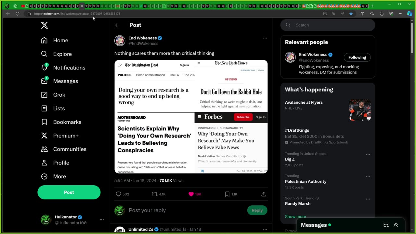Click browser back button
The width and height of the screenshot is (416, 234).
point(8,14)
